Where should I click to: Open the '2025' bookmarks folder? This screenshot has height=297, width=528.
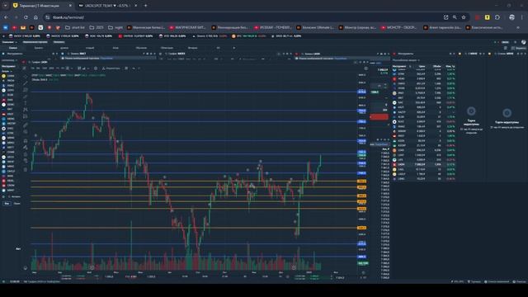click(97, 27)
